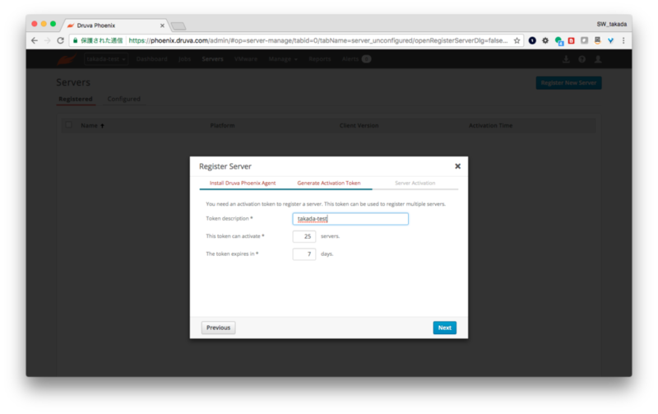This screenshot has width=658, height=414.
Task: Click the black circle extension icon
Action: (x=532, y=40)
